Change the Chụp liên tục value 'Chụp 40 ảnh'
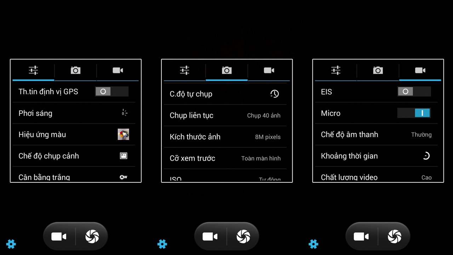Image resolution: width=453 pixels, height=255 pixels. (264, 115)
